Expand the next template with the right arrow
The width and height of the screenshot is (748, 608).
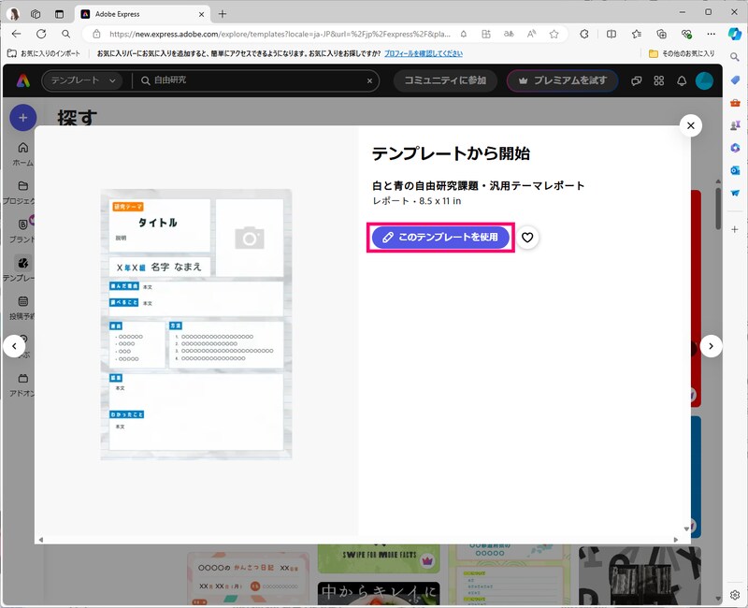[712, 346]
